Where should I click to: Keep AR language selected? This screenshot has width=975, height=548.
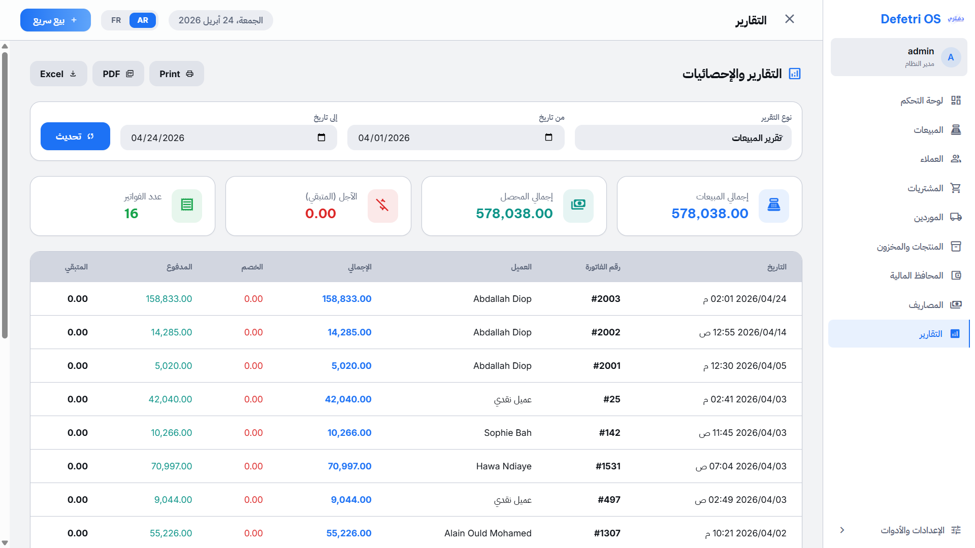click(x=143, y=20)
